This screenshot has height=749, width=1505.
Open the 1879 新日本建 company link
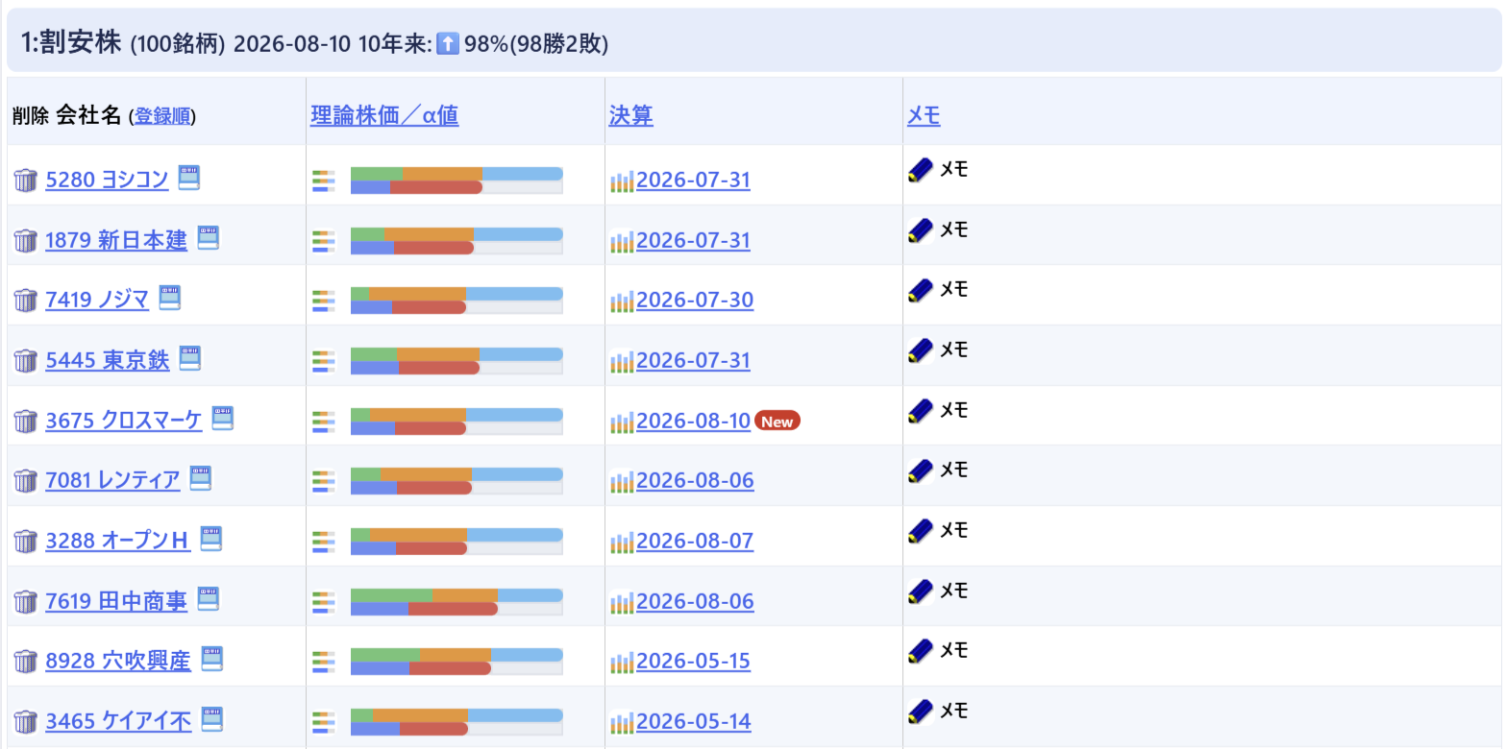(x=116, y=240)
